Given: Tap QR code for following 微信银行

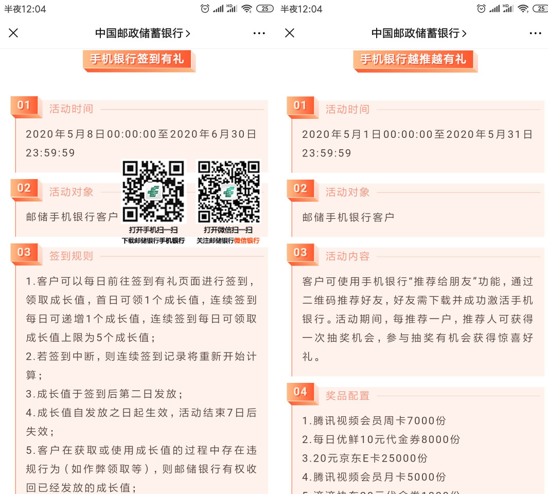Looking at the screenshot, I should (228, 191).
